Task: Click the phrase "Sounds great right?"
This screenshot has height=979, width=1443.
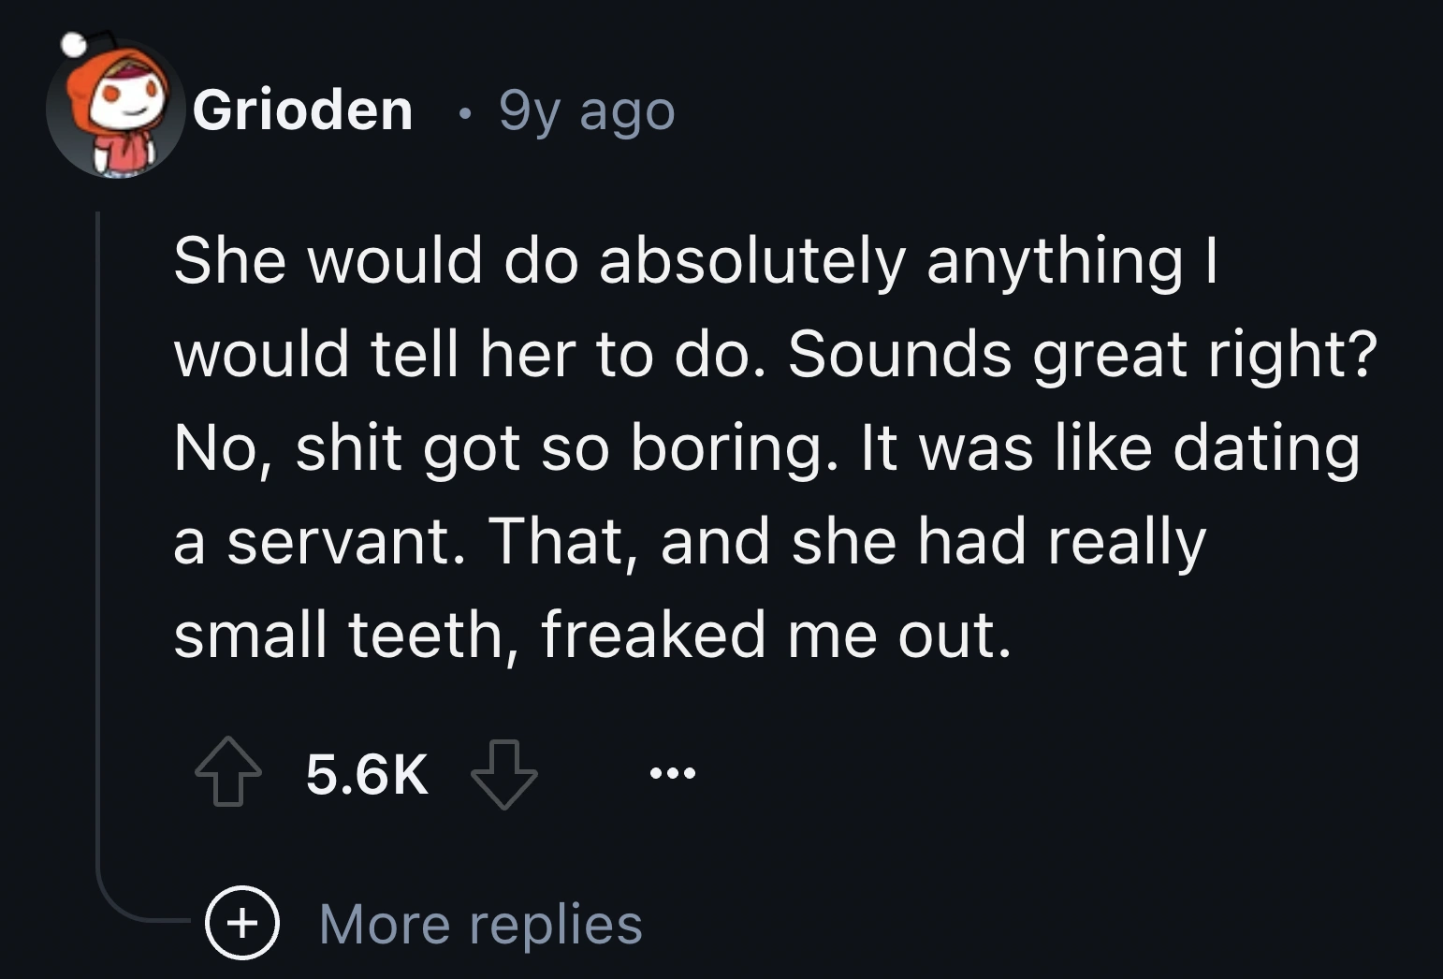Action: click(x=1083, y=355)
